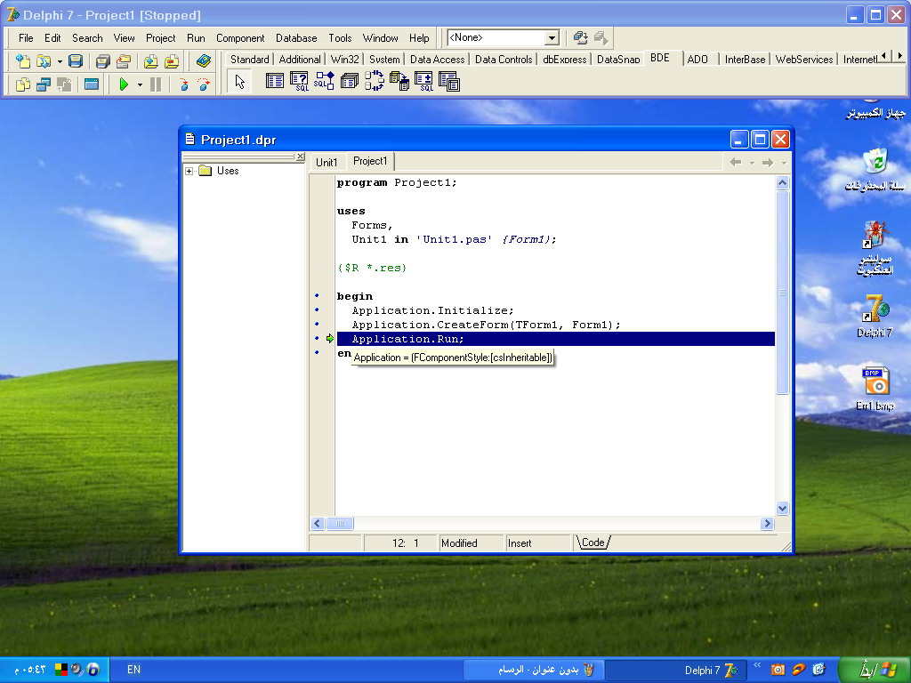Screen dimensions: 911x683
Task: Close the code explorer pane
Action: click(x=300, y=157)
